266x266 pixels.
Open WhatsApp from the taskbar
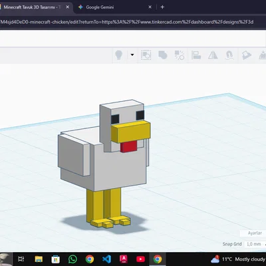(72, 259)
